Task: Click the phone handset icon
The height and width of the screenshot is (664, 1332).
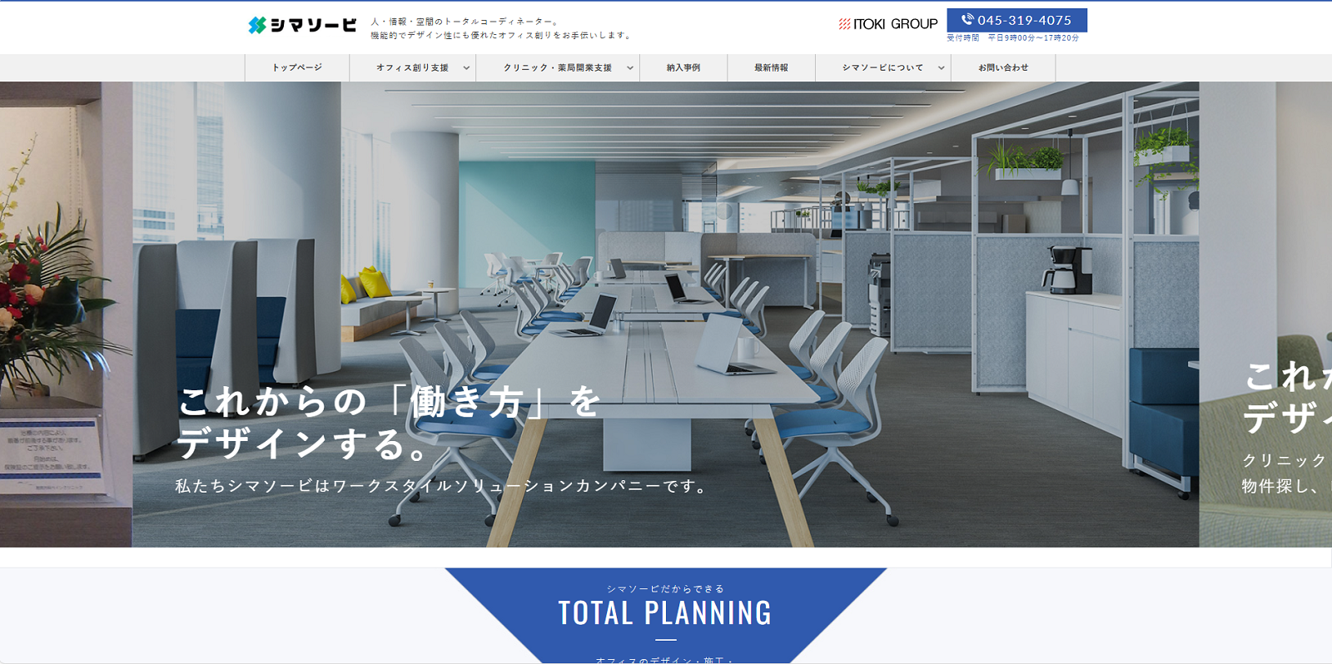Action: 967,19
